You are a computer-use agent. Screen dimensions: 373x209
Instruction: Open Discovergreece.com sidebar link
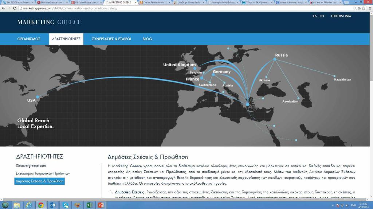(31, 165)
